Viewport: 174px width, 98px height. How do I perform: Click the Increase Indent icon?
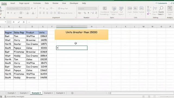click(55, 13)
